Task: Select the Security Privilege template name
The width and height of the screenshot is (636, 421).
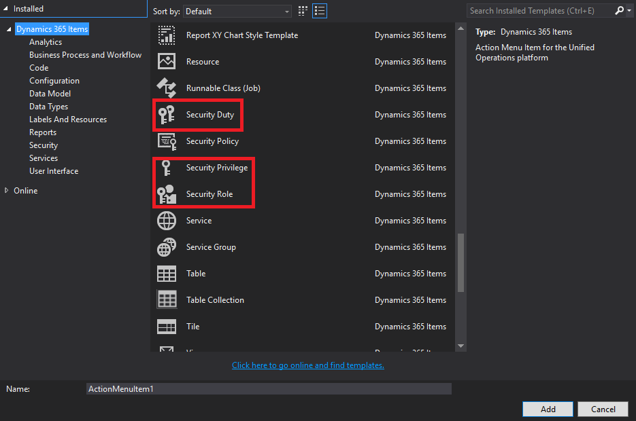Action: [217, 168]
